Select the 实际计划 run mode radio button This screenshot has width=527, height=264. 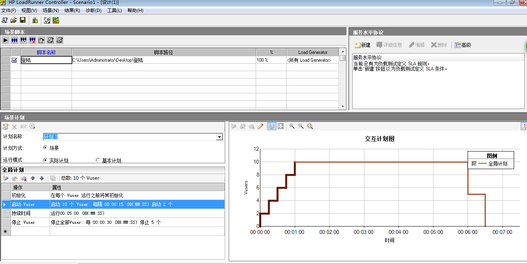[45, 160]
